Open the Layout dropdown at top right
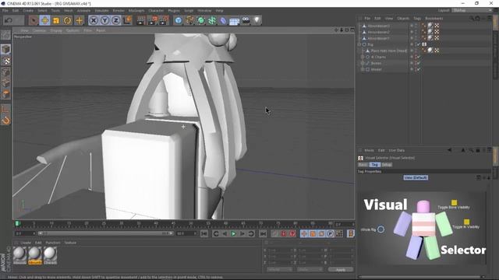Screen dimensions: 499x280 [x=472, y=10]
